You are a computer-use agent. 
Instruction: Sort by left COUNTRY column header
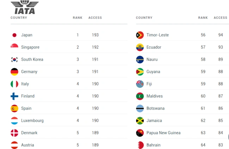[19, 18]
